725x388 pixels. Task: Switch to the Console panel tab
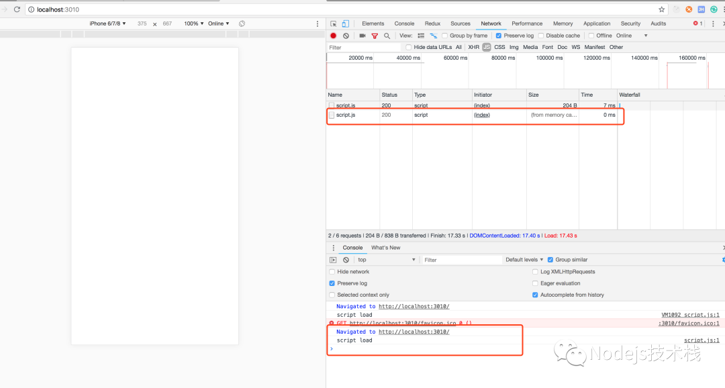[404, 23]
